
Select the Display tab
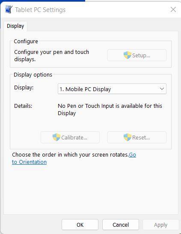15,26
